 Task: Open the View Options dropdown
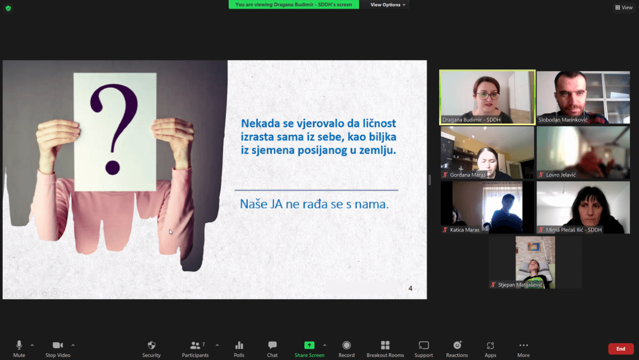point(388,5)
